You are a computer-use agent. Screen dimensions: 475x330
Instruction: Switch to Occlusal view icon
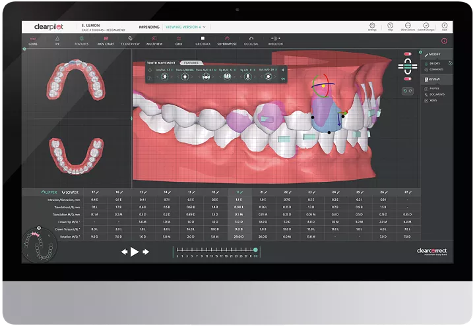pos(251,41)
